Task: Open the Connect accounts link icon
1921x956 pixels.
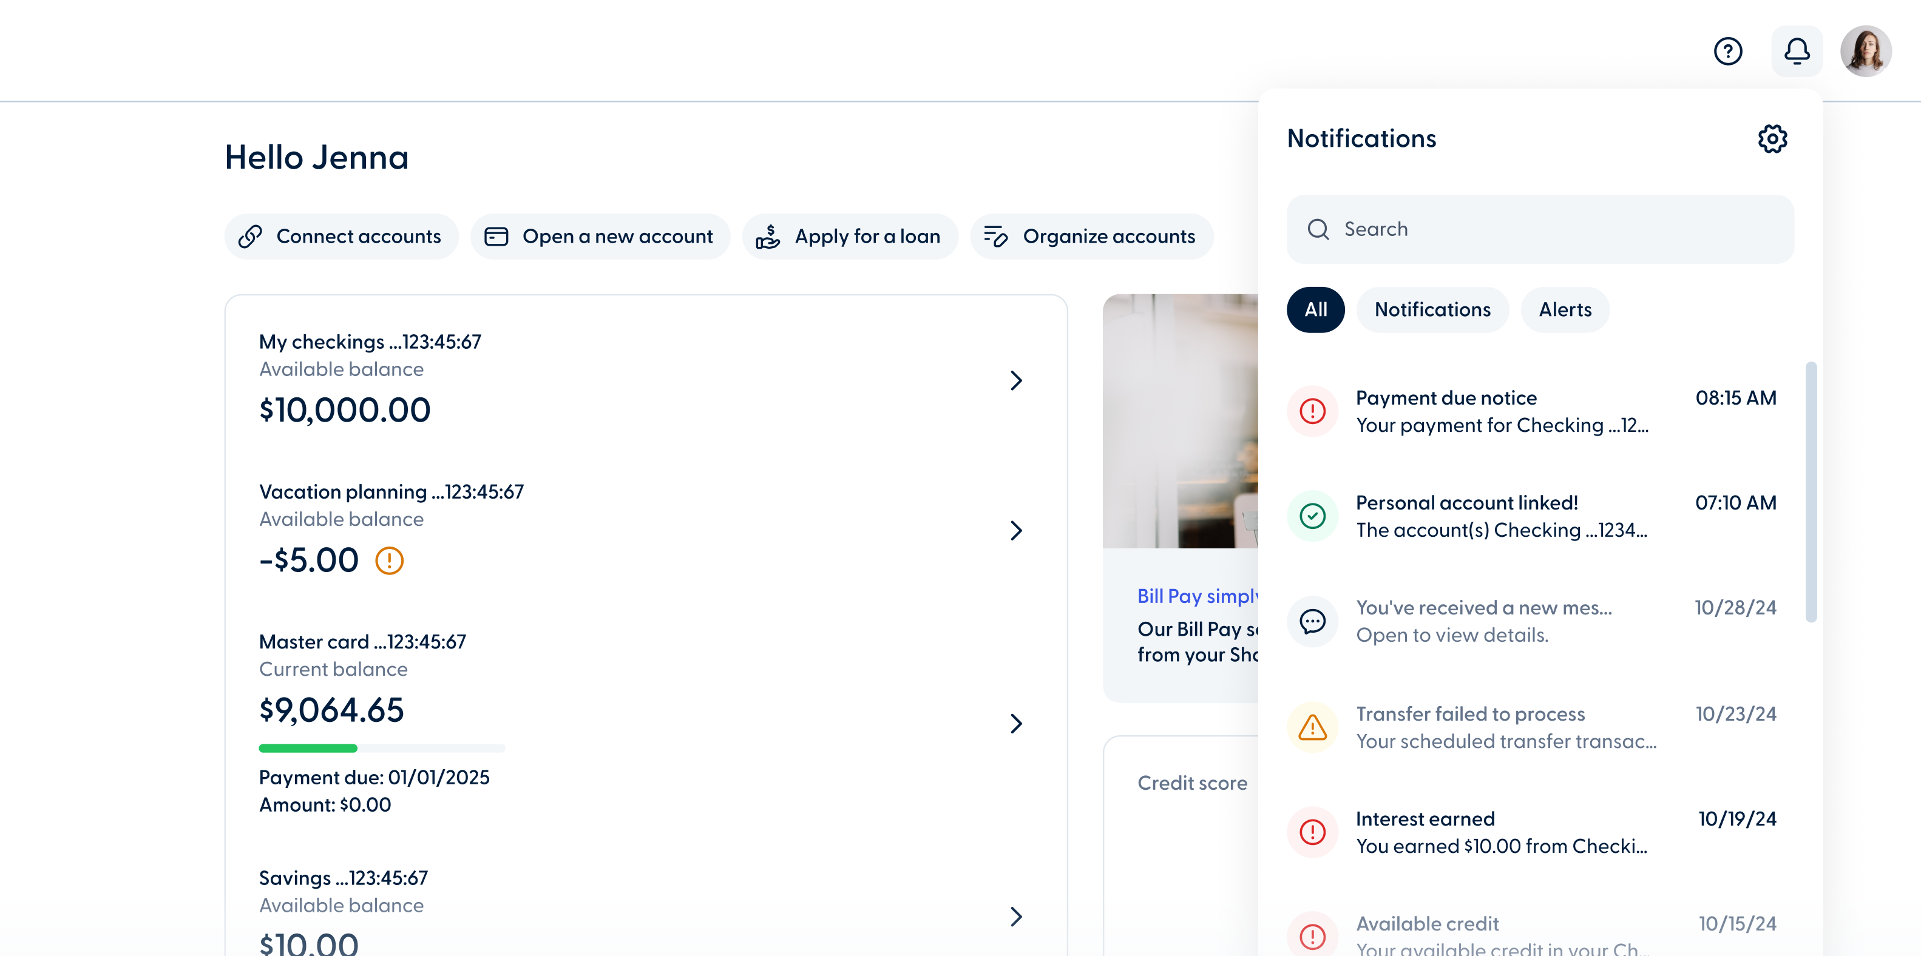Action: pyautogui.click(x=251, y=236)
